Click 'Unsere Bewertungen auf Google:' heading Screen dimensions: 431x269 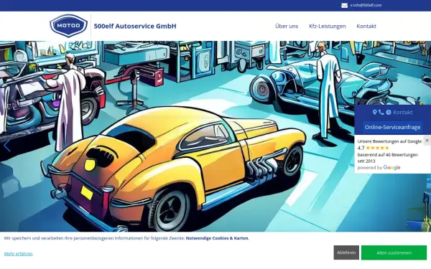(390, 141)
